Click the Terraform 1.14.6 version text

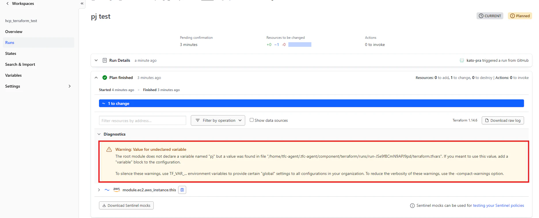point(465,120)
